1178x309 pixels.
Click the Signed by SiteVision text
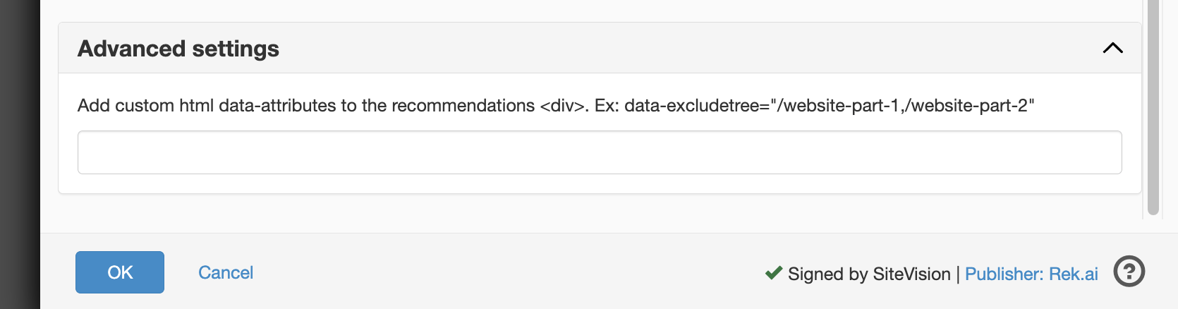point(869,274)
